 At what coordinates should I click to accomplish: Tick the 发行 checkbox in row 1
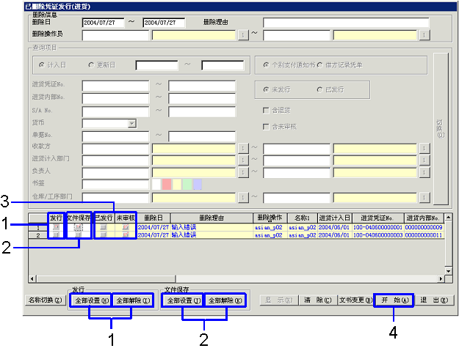click(x=56, y=228)
